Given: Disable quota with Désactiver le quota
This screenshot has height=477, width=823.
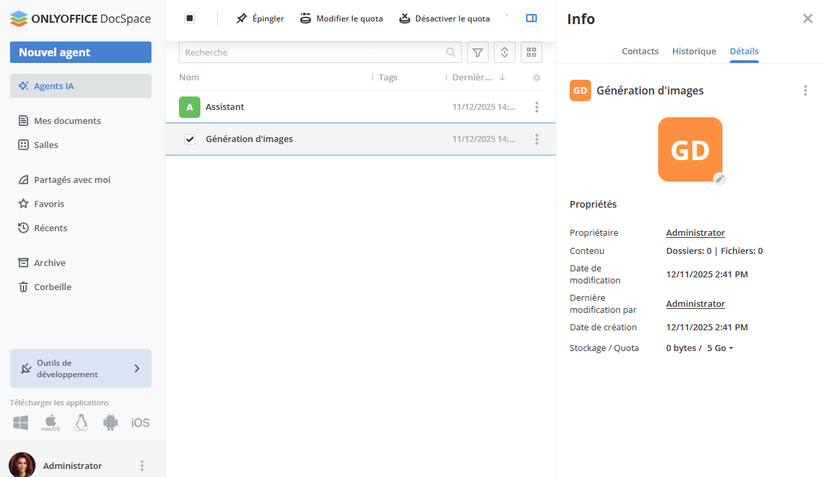Looking at the screenshot, I should click(445, 19).
